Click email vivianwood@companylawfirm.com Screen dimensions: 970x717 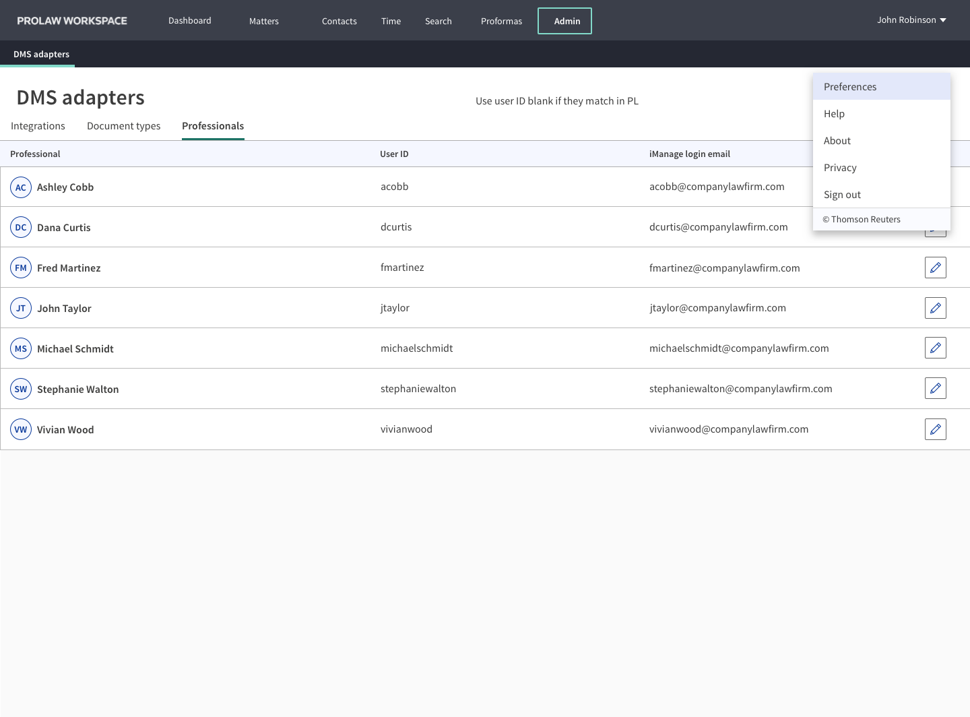click(x=729, y=429)
